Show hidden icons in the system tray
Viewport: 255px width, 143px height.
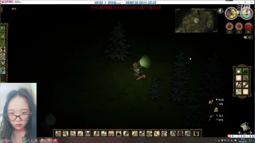click(216, 141)
